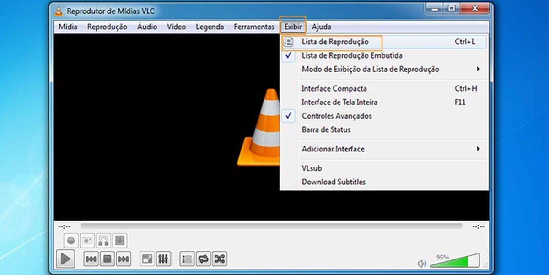Viewport: 549px width, 275px height.
Task: Select Lista de Reprodução entry
Action: point(384,42)
